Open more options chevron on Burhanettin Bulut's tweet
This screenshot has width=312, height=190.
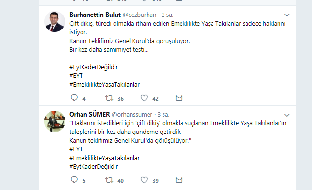[287, 15]
